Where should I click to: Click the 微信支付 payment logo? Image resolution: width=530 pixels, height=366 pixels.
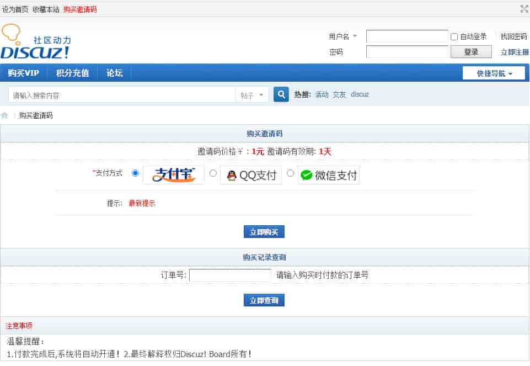pos(329,175)
